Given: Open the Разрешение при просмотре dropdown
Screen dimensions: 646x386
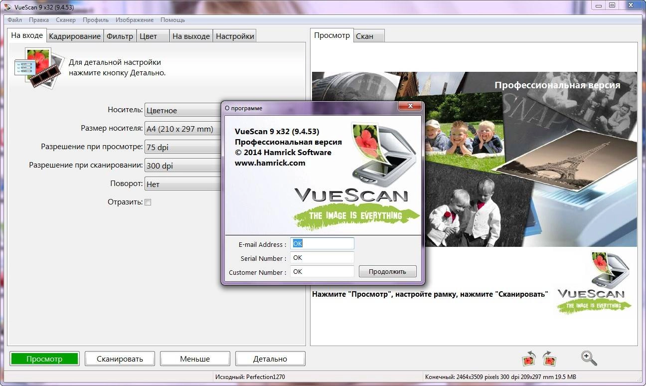Looking at the screenshot, I should click(x=183, y=147).
